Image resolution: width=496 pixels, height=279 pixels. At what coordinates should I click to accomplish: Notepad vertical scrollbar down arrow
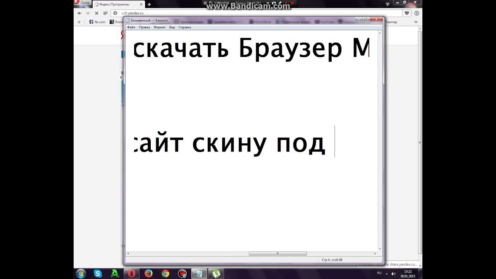380,249
